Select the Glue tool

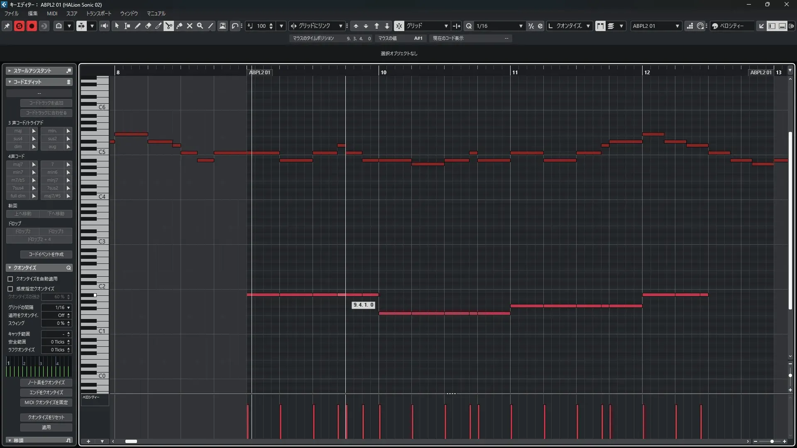(x=179, y=26)
